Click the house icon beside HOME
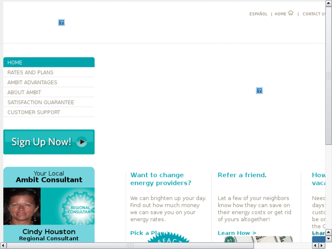This screenshot has width=332, height=249. 291,13
